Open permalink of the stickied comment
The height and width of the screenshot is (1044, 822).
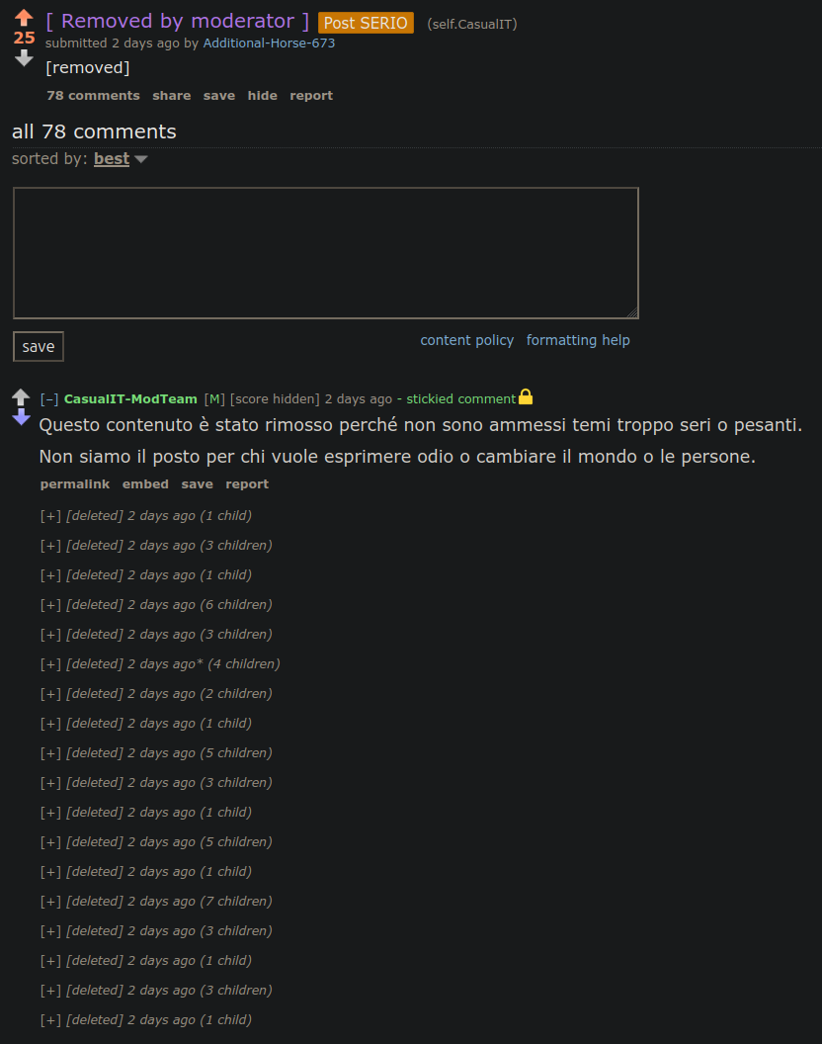coord(74,484)
